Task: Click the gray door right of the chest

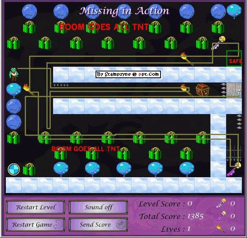Action: pos(234,90)
